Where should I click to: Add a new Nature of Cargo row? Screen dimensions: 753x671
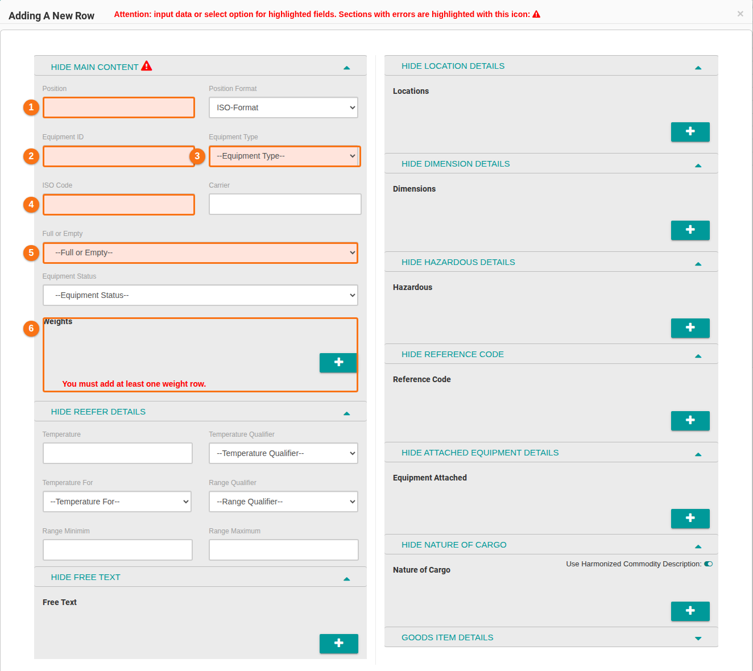coord(690,611)
